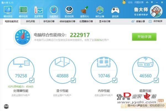
Task: Open the 温度管理 temperature management icon
Action: (38, 12)
